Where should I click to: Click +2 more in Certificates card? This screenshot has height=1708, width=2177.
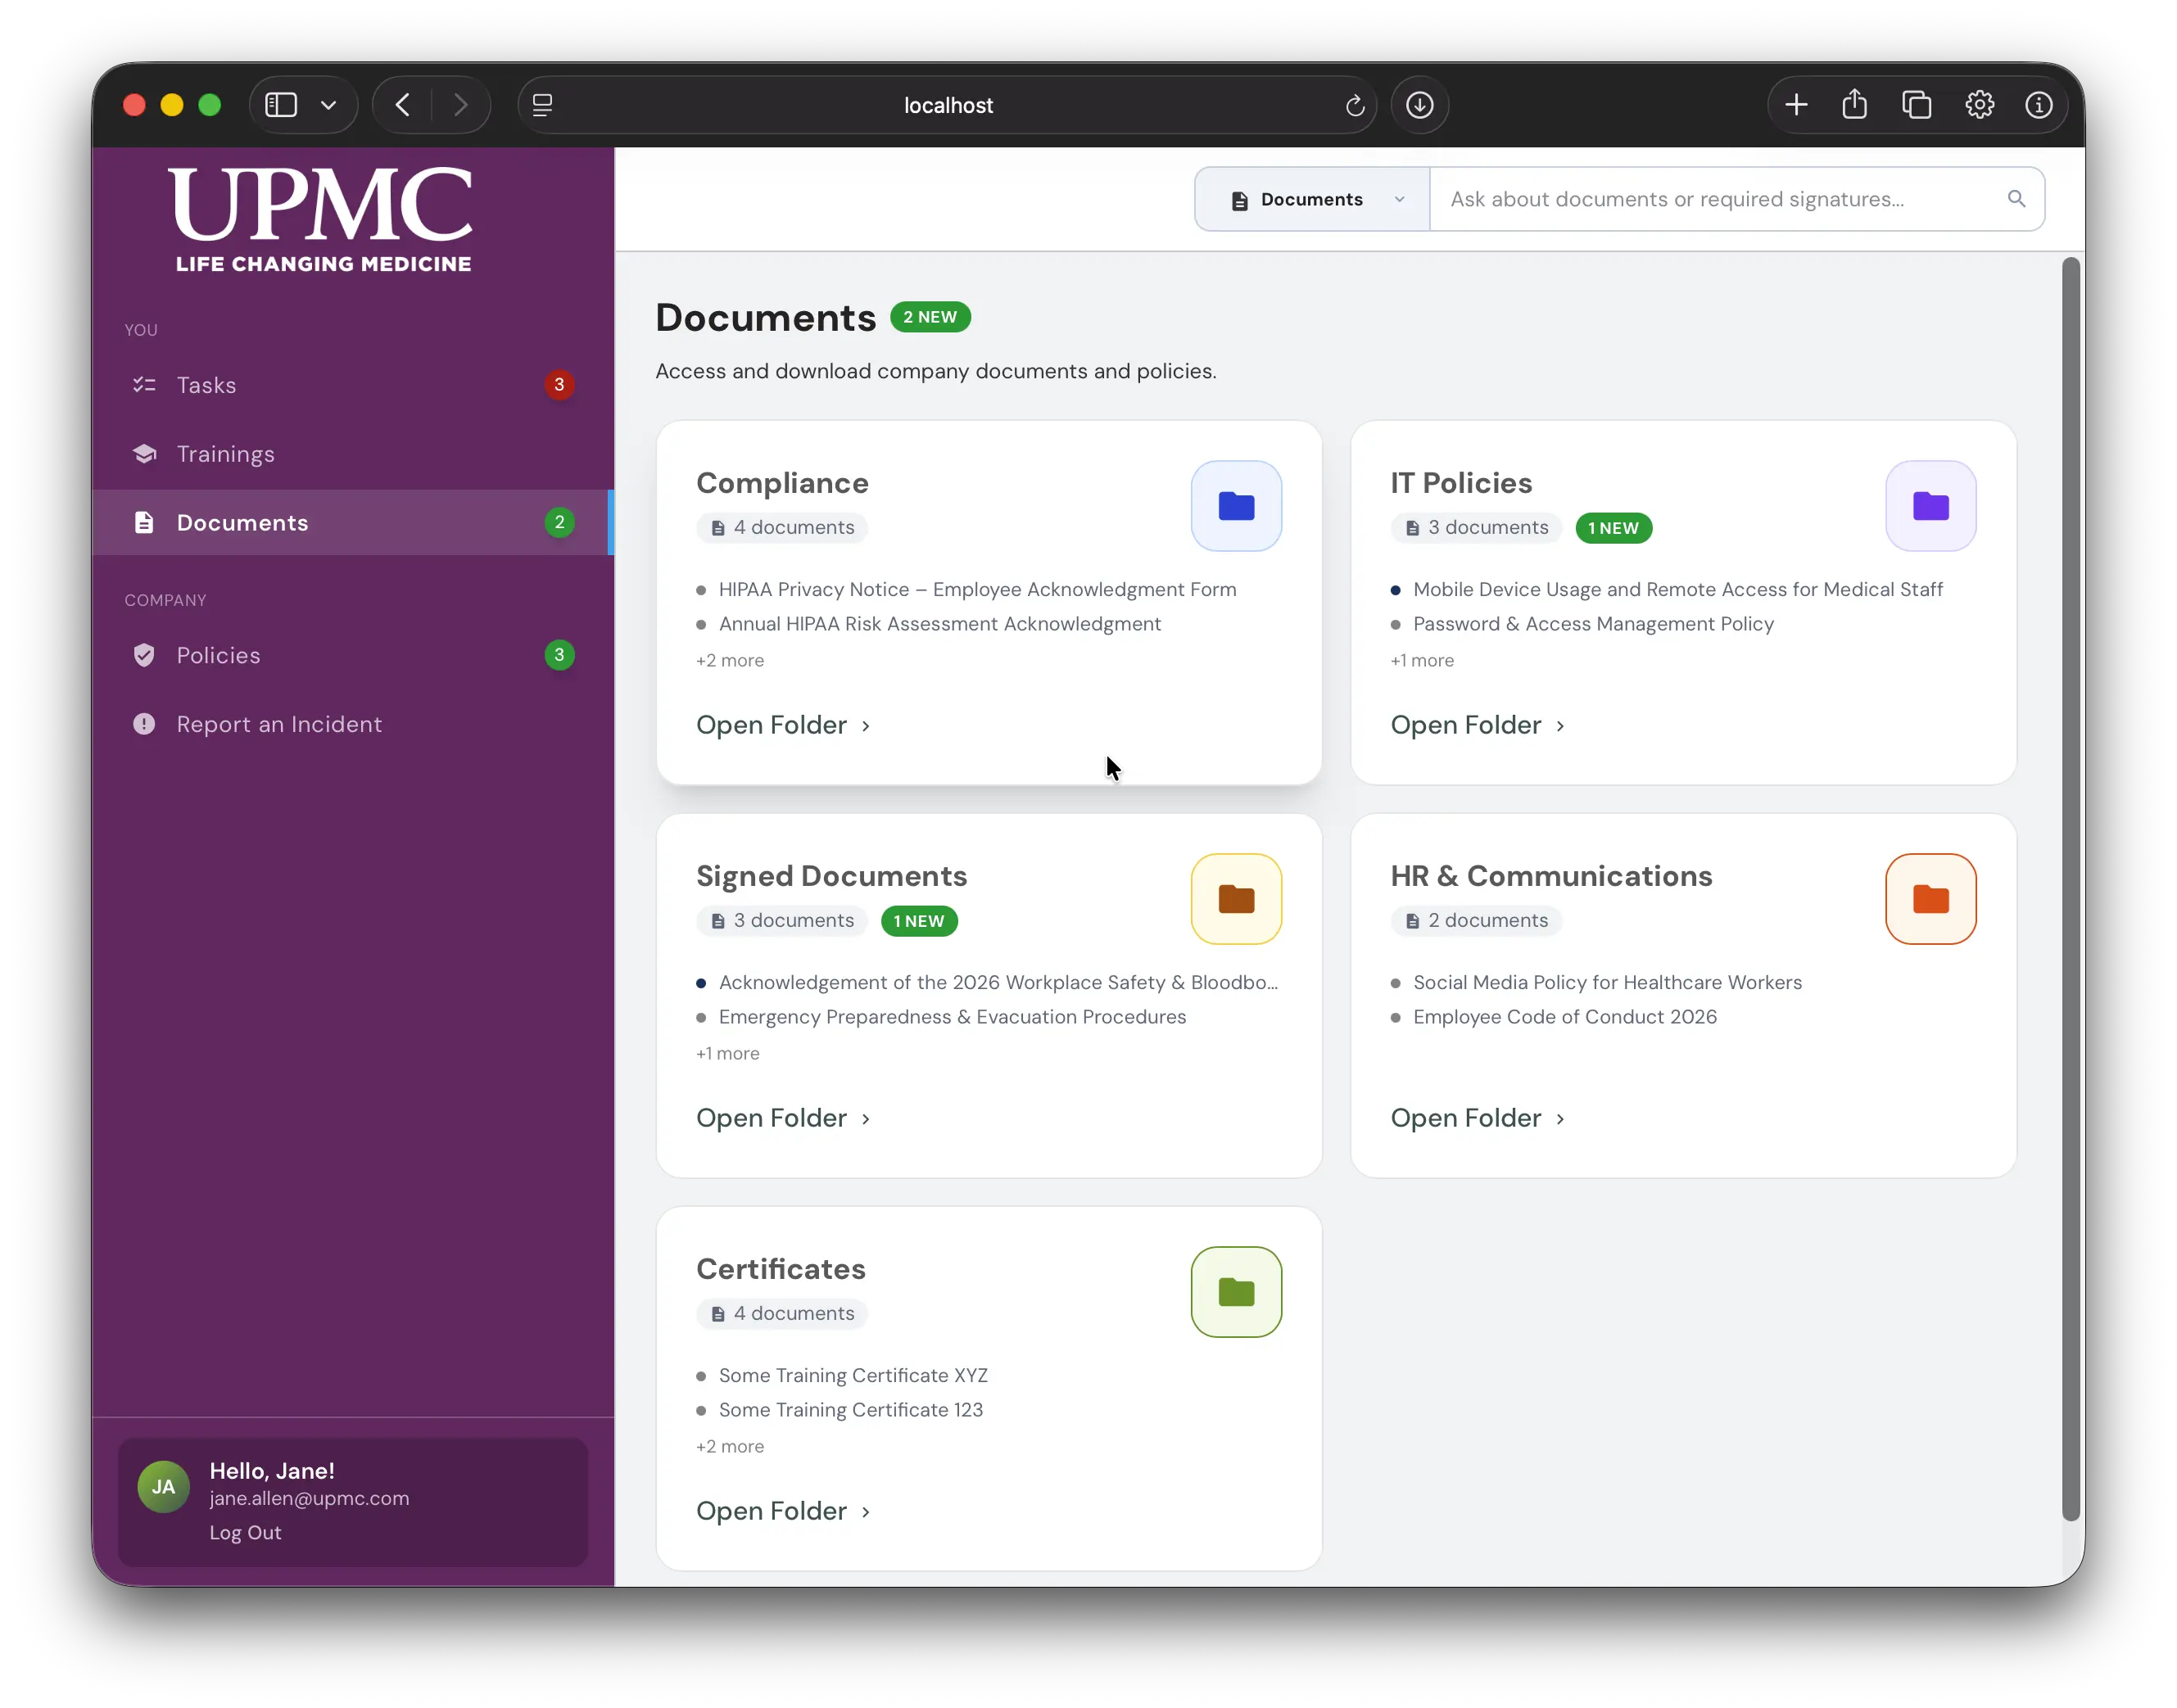pyautogui.click(x=729, y=1447)
